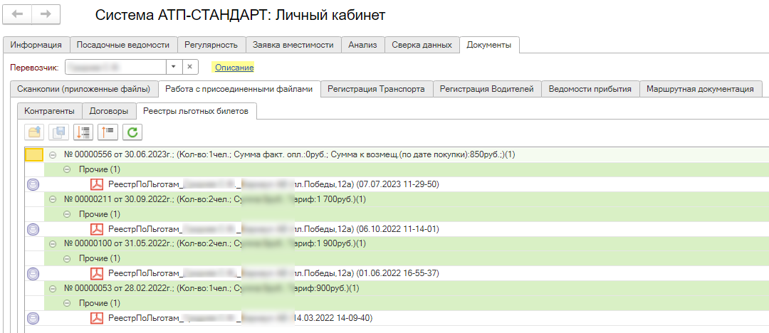Collapse registry № 00000053 tree node
769x333 pixels.
[53, 288]
